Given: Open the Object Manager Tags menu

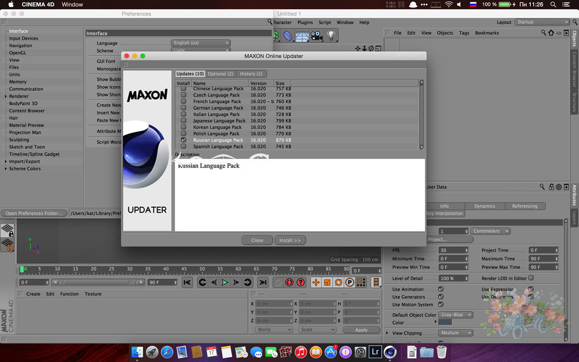Looking at the screenshot, I should point(464,33).
